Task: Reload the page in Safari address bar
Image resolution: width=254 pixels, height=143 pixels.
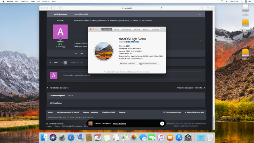Action: click(161, 8)
